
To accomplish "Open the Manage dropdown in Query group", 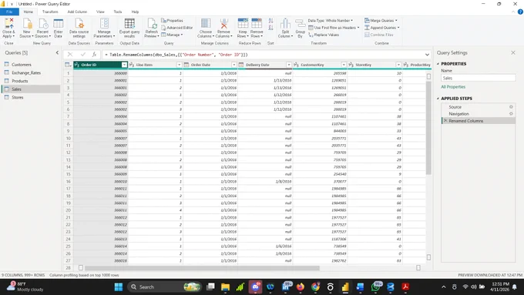I will point(172,35).
